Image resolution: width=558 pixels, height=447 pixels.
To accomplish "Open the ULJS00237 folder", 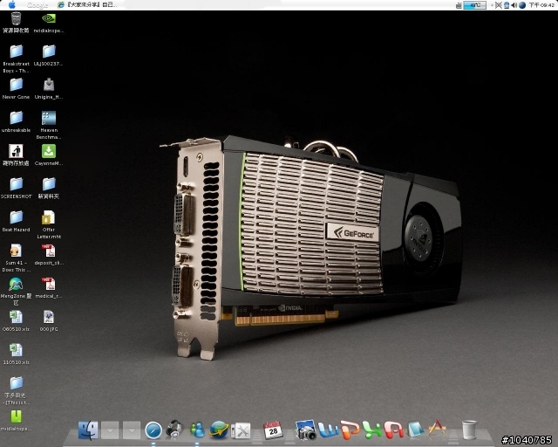I will (49, 56).
